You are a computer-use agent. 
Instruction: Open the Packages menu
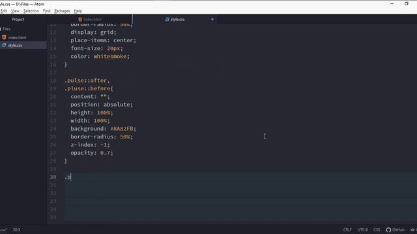click(62, 11)
